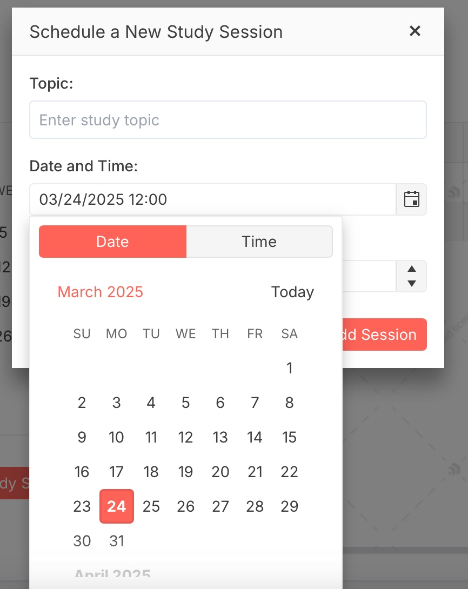Screen dimensions: 468x589
Task: Focus the Enter study topic field
Action: tap(228, 120)
